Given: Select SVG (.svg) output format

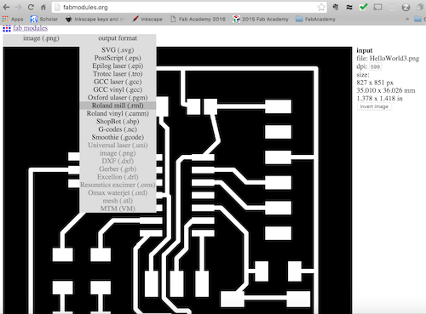Looking at the screenshot, I should coord(118,50).
